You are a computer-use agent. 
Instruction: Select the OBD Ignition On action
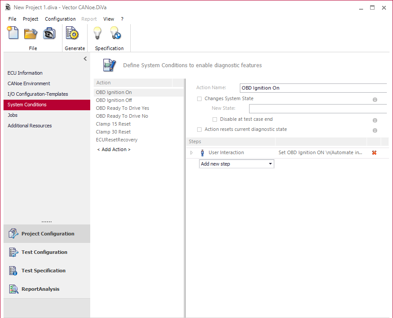(139, 92)
